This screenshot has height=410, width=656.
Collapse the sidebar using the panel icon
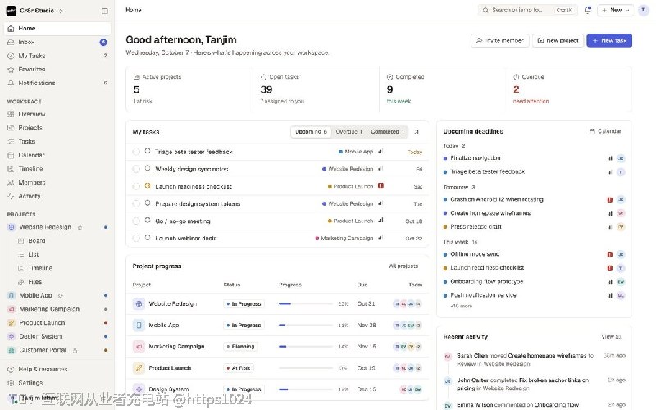(x=105, y=11)
